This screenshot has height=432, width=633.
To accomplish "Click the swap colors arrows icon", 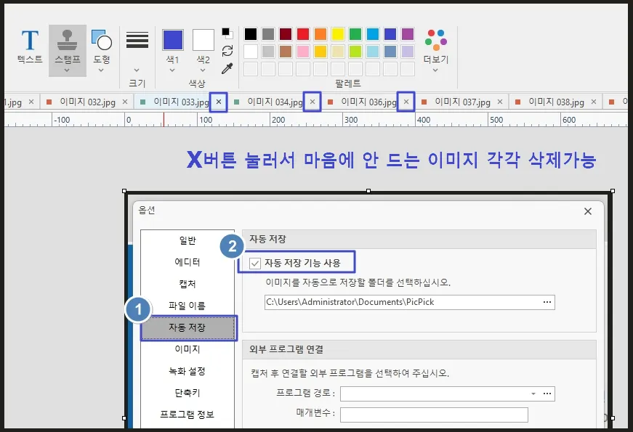I will pos(227,51).
